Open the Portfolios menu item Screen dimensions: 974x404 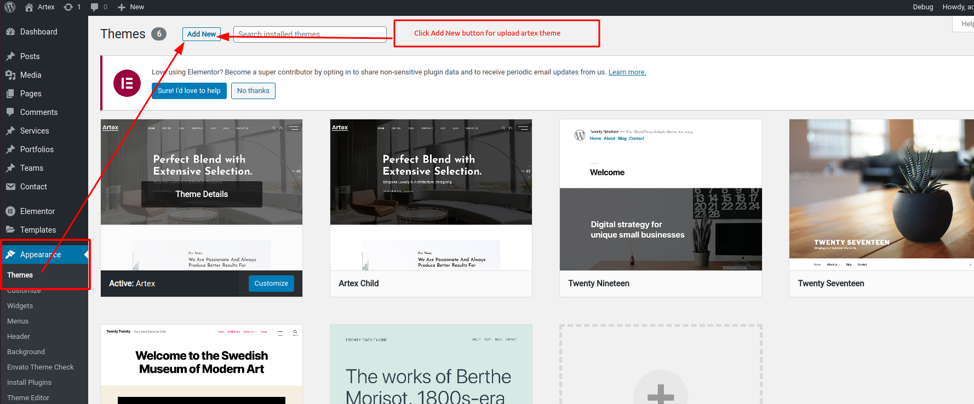(44, 149)
